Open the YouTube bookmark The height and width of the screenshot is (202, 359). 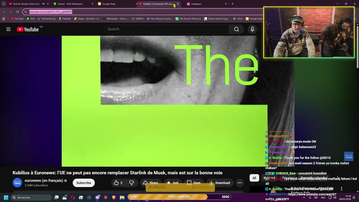tap(17, 19)
